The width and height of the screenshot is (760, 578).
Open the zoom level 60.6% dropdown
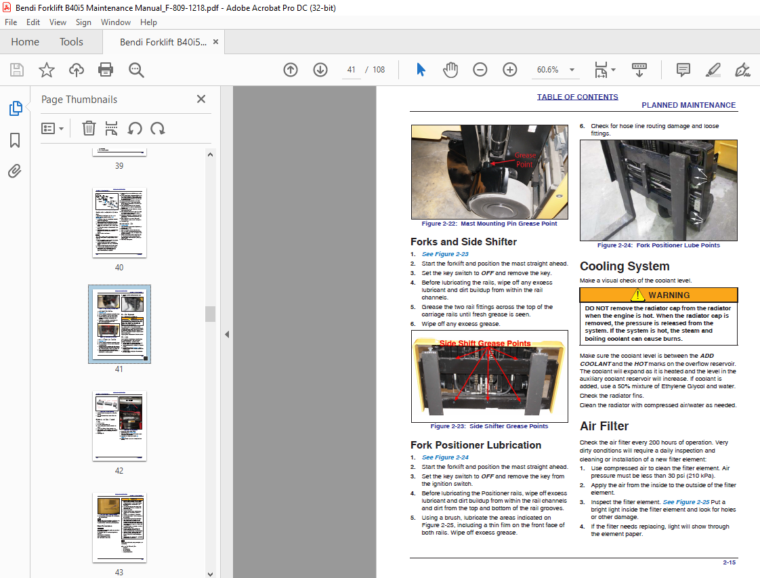coord(572,70)
